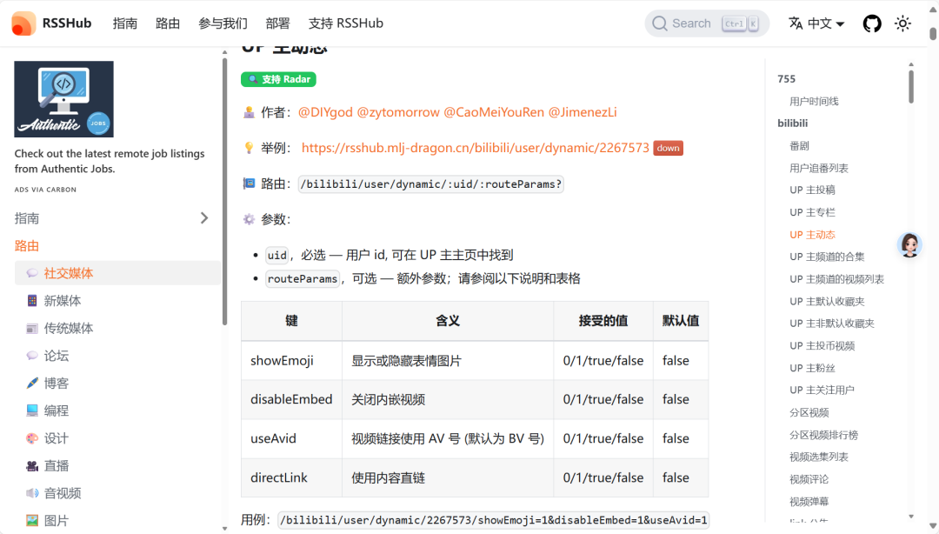Click the 社交媒体 speech bubble icon
939x534 pixels.
tap(32, 273)
